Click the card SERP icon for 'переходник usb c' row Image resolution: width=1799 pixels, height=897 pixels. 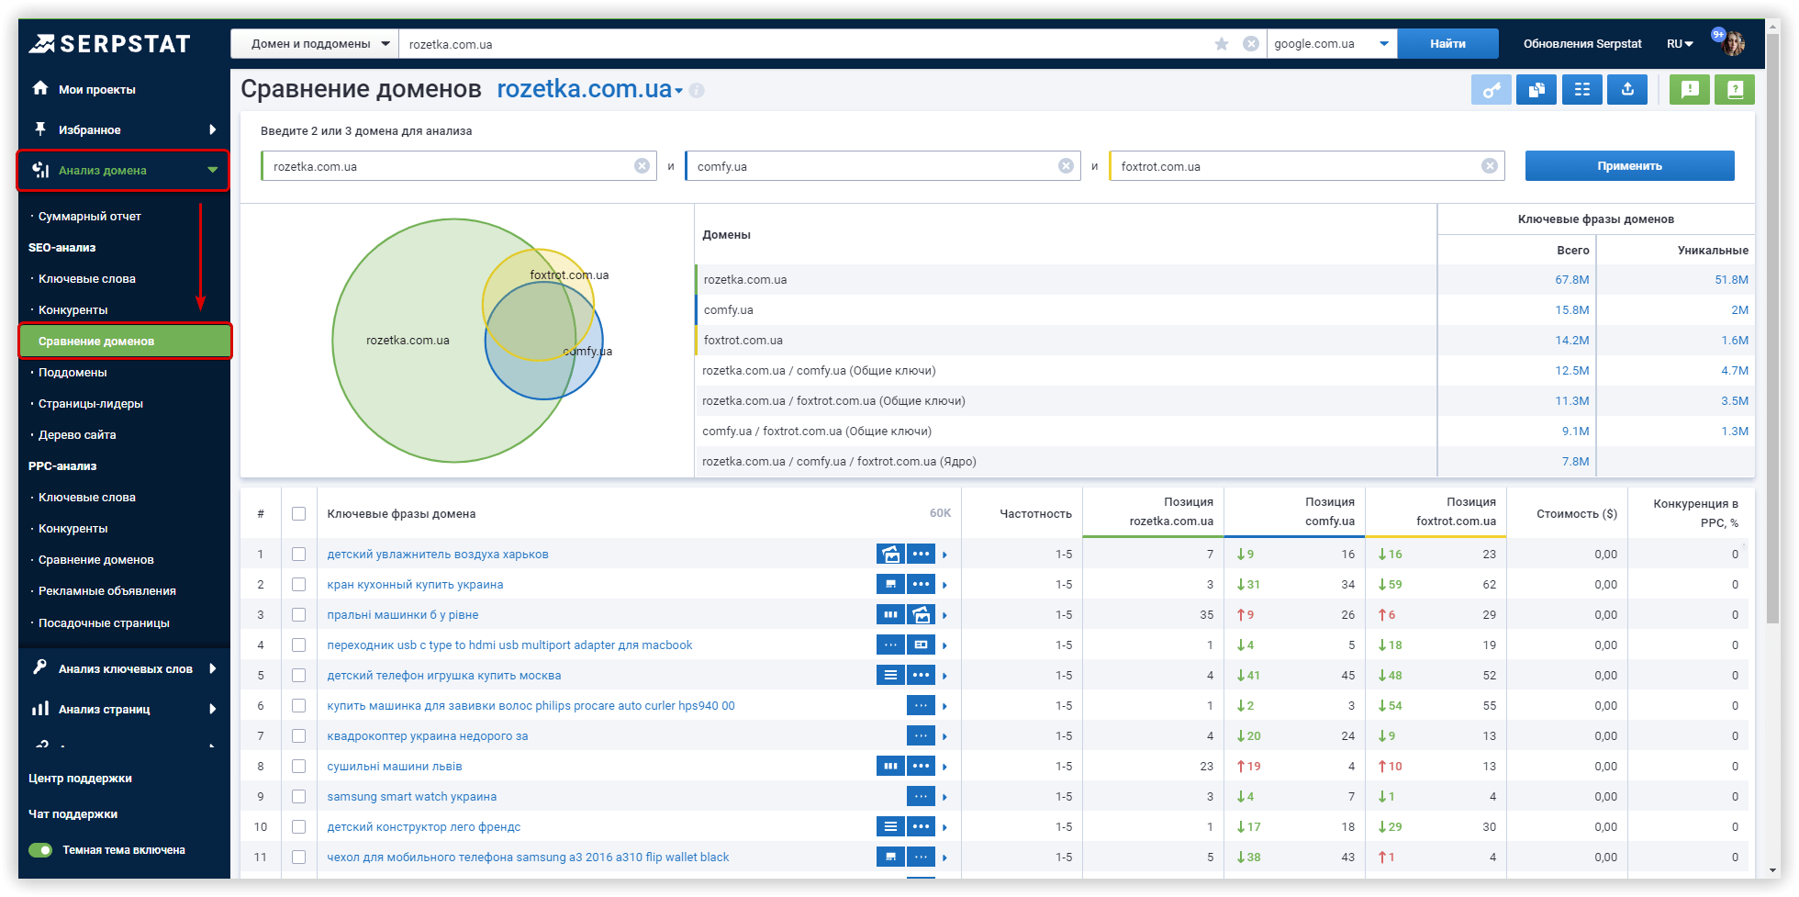point(921,645)
